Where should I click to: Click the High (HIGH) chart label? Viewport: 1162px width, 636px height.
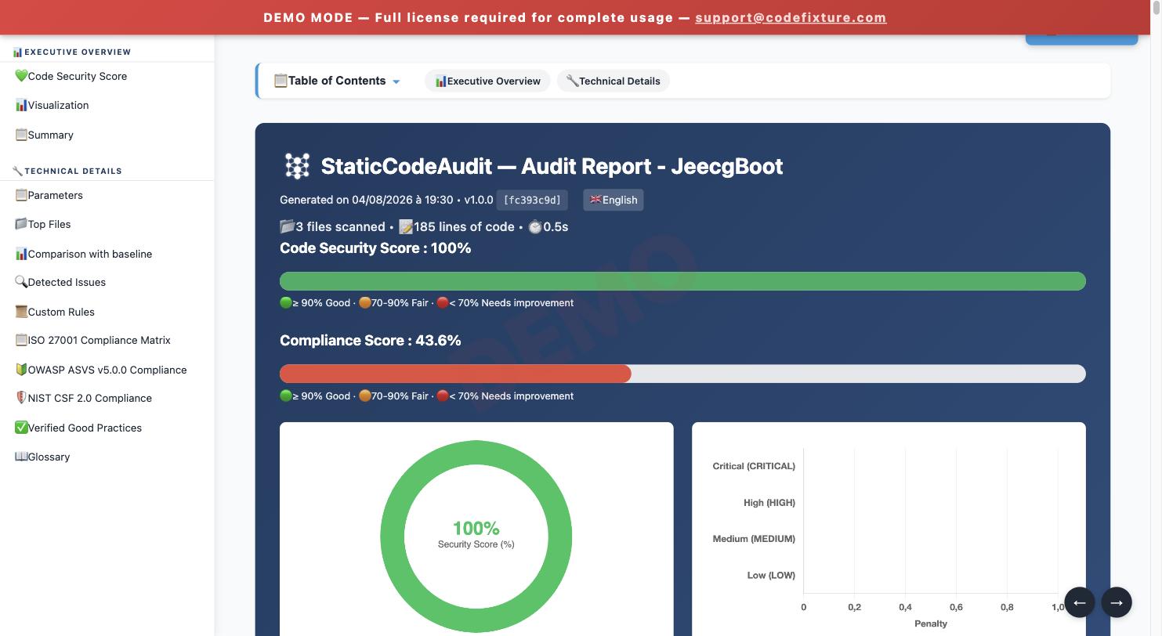pyautogui.click(x=769, y=503)
